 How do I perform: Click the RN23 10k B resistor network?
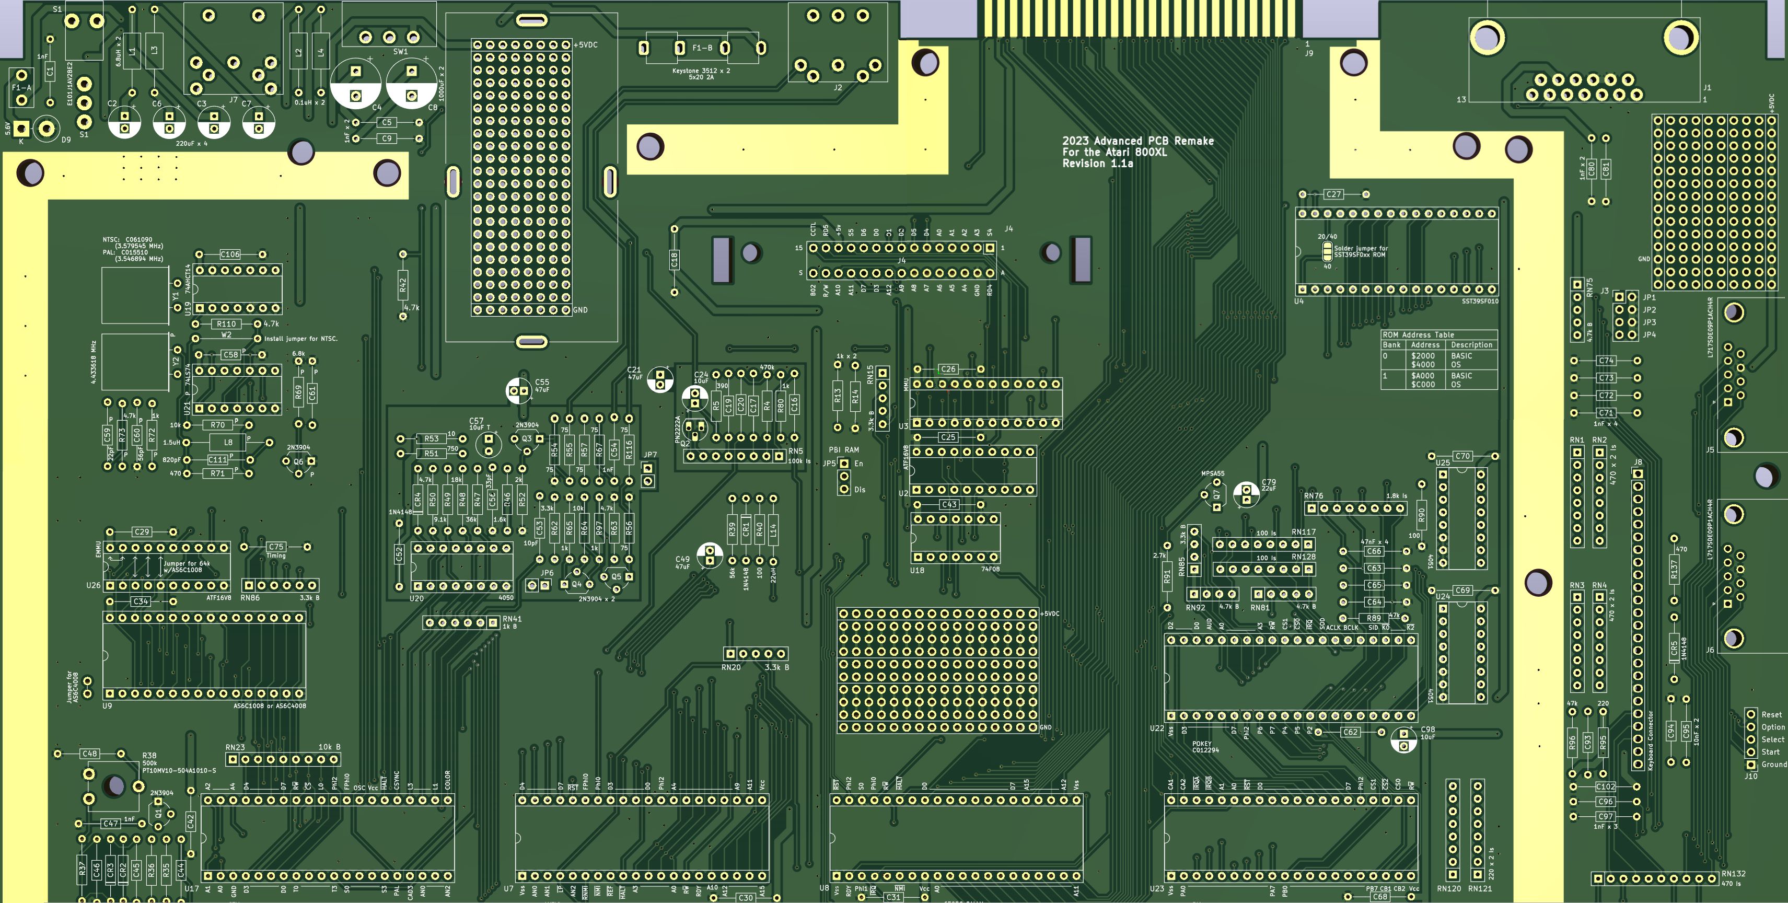283,759
